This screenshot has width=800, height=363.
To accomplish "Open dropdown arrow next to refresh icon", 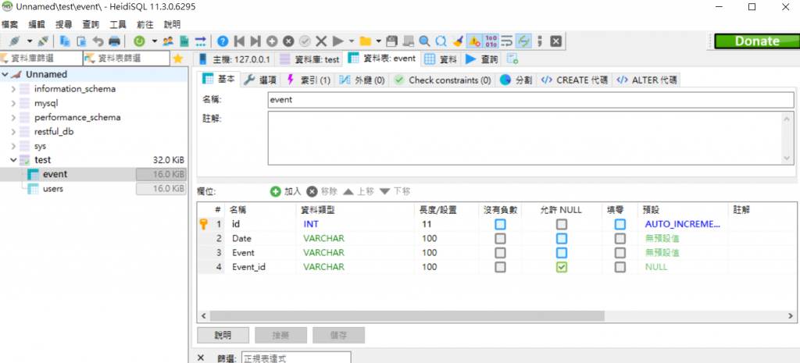I will [x=154, y=41].
